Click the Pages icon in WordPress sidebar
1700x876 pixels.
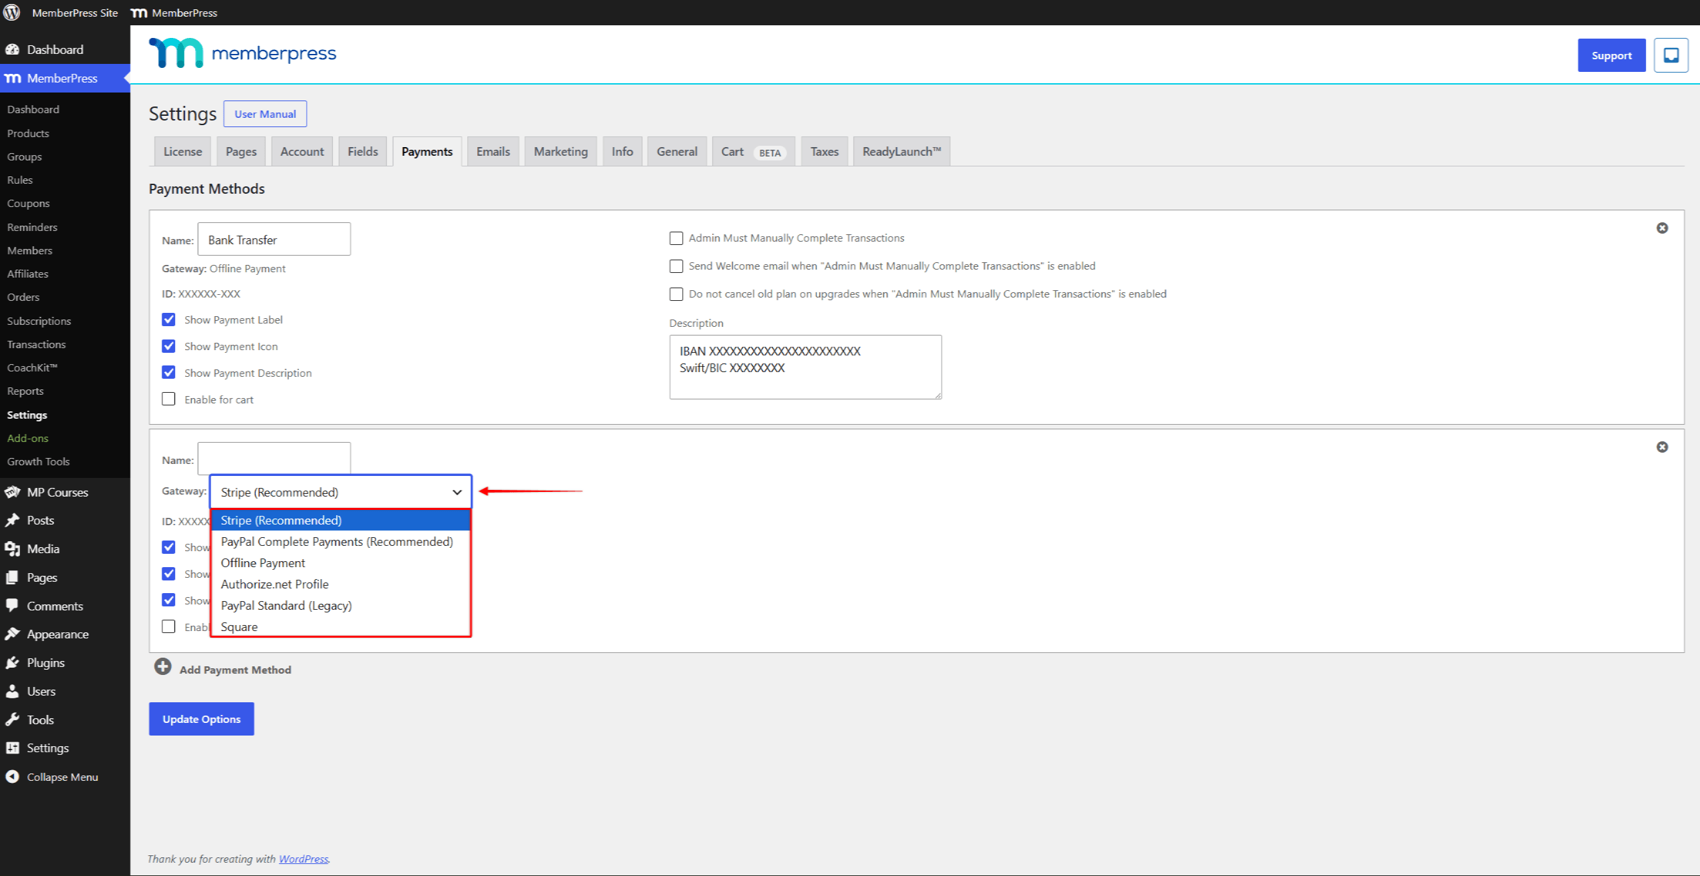(12, 577)
